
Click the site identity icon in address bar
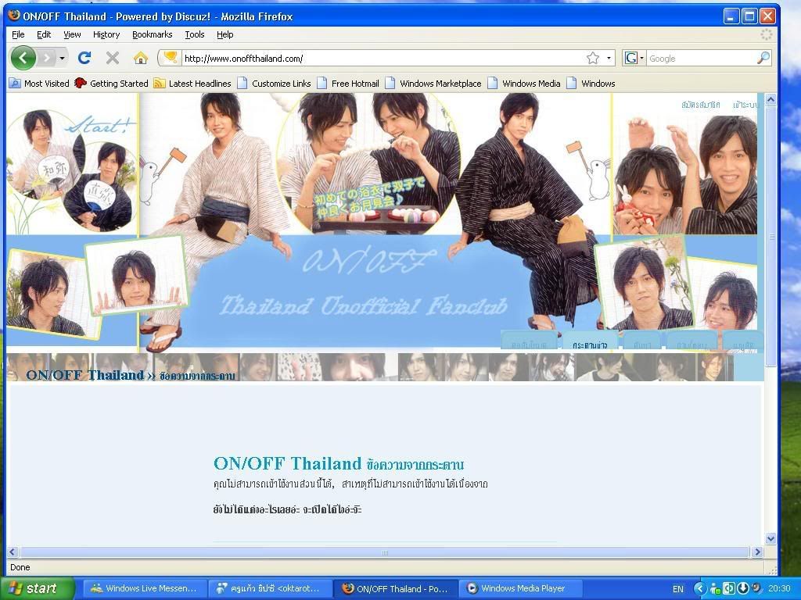click(x=170, y=58)
